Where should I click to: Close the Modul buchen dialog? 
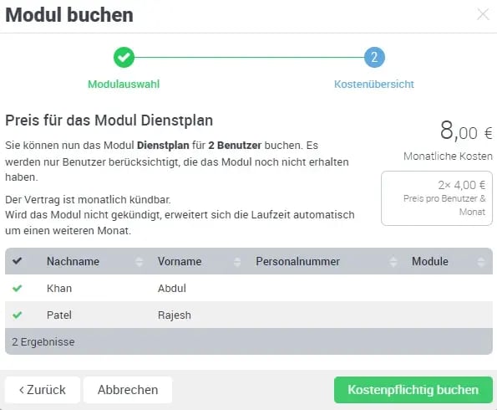pos(483,14)
